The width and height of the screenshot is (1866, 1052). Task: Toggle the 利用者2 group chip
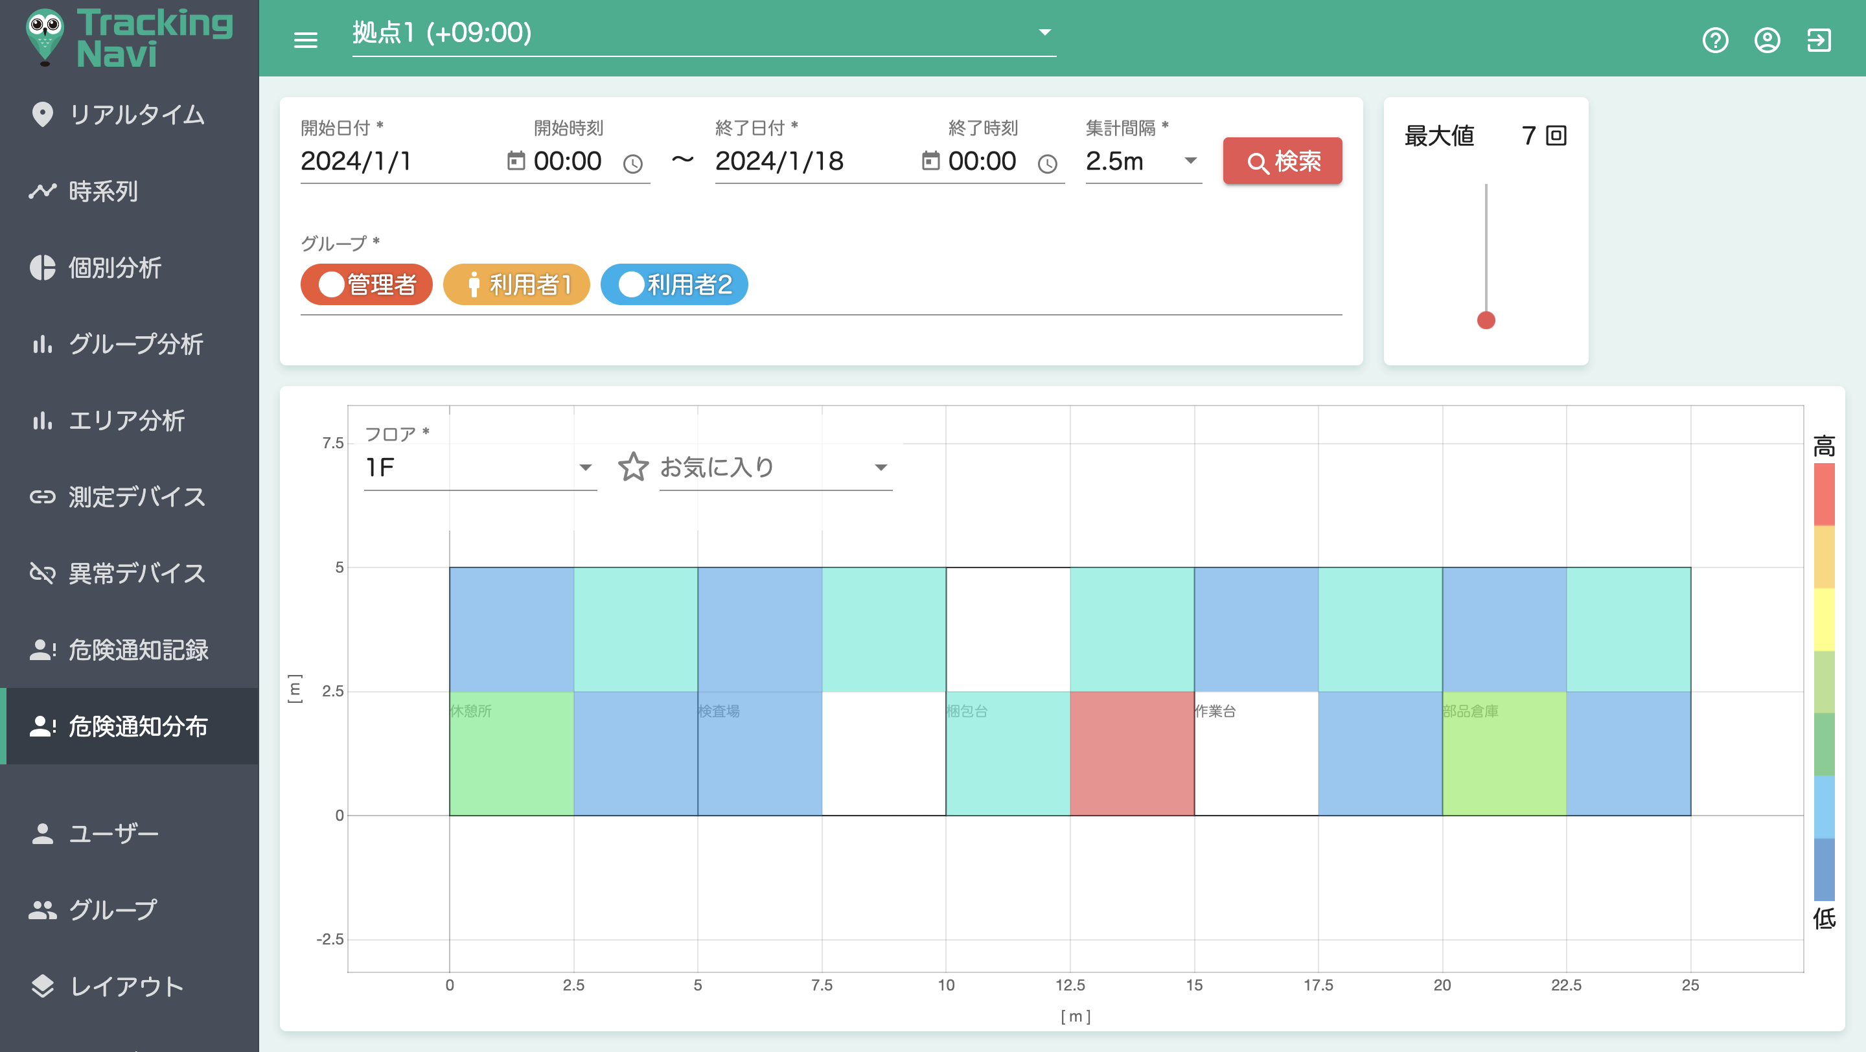coord(674,284)
